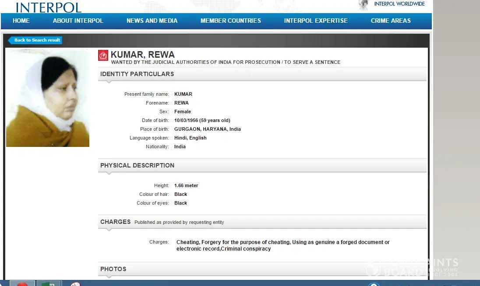Follow the Interpol Worldwide link
This screenshot has width=480, height=286.
(399, 4)
